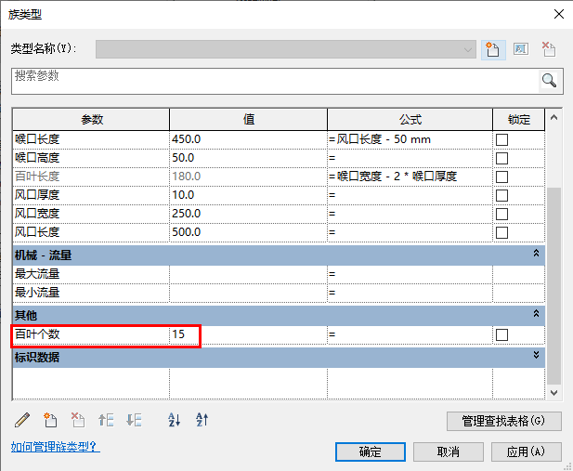Screen dimensions: 573x471
Task: Click the 锁定 column header
Action: (x=519, y=120)
